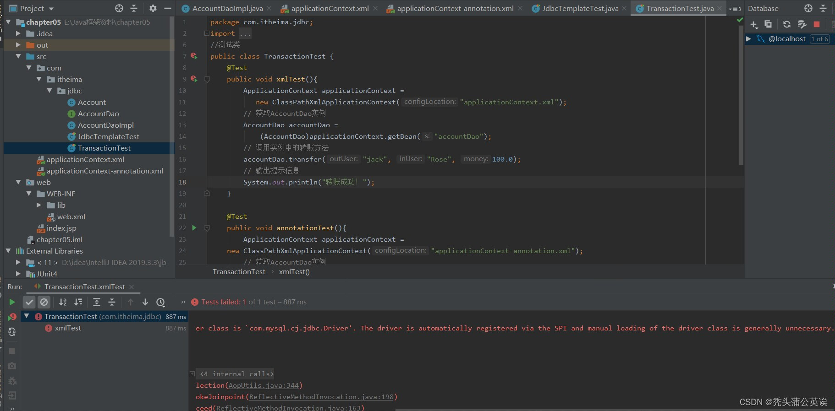Switch to applicationContext.xml tab
The width and height of the screenshot is (835, 411).
330,8
